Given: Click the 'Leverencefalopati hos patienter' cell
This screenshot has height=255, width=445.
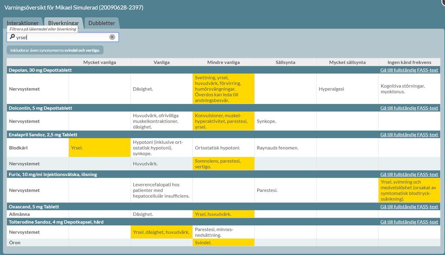Looking at the screenshot, I should (161, 190).
